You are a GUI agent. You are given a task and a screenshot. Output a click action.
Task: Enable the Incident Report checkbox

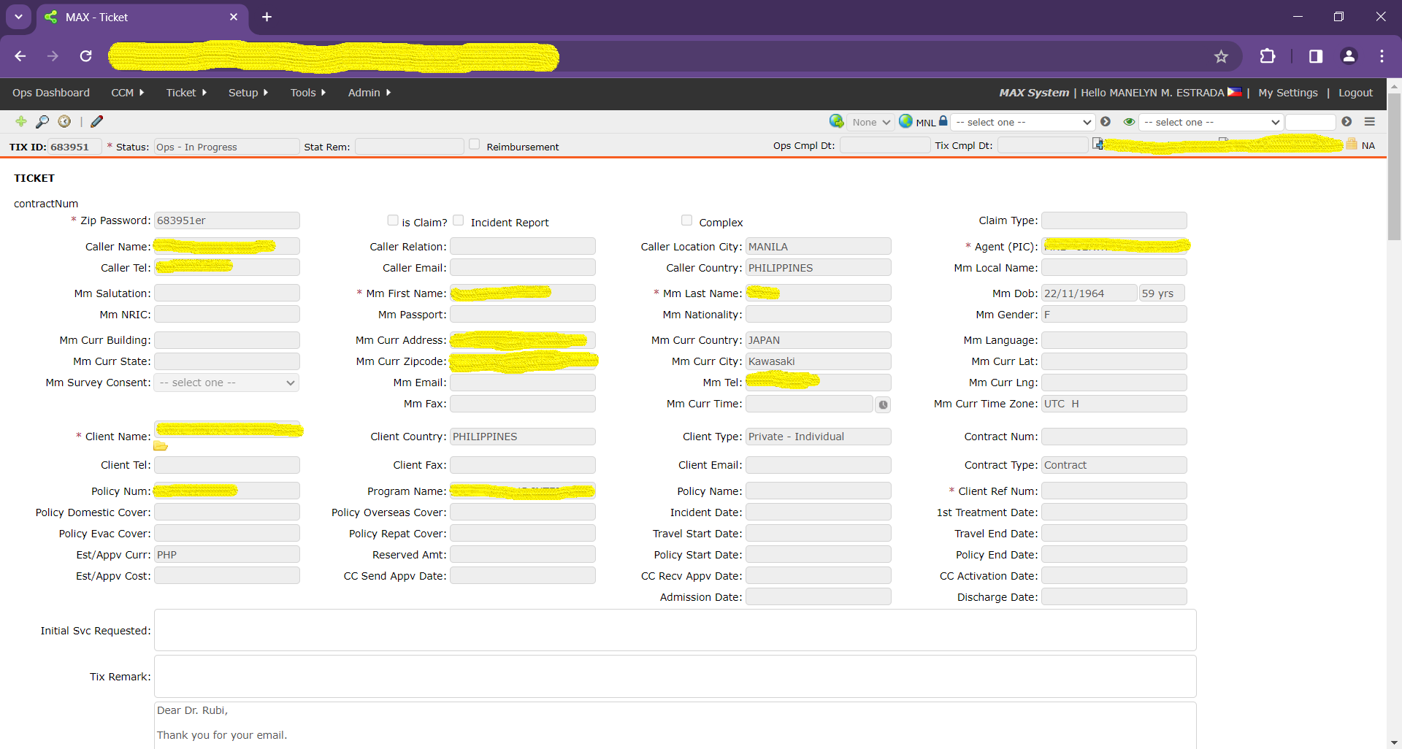[459, 220]
